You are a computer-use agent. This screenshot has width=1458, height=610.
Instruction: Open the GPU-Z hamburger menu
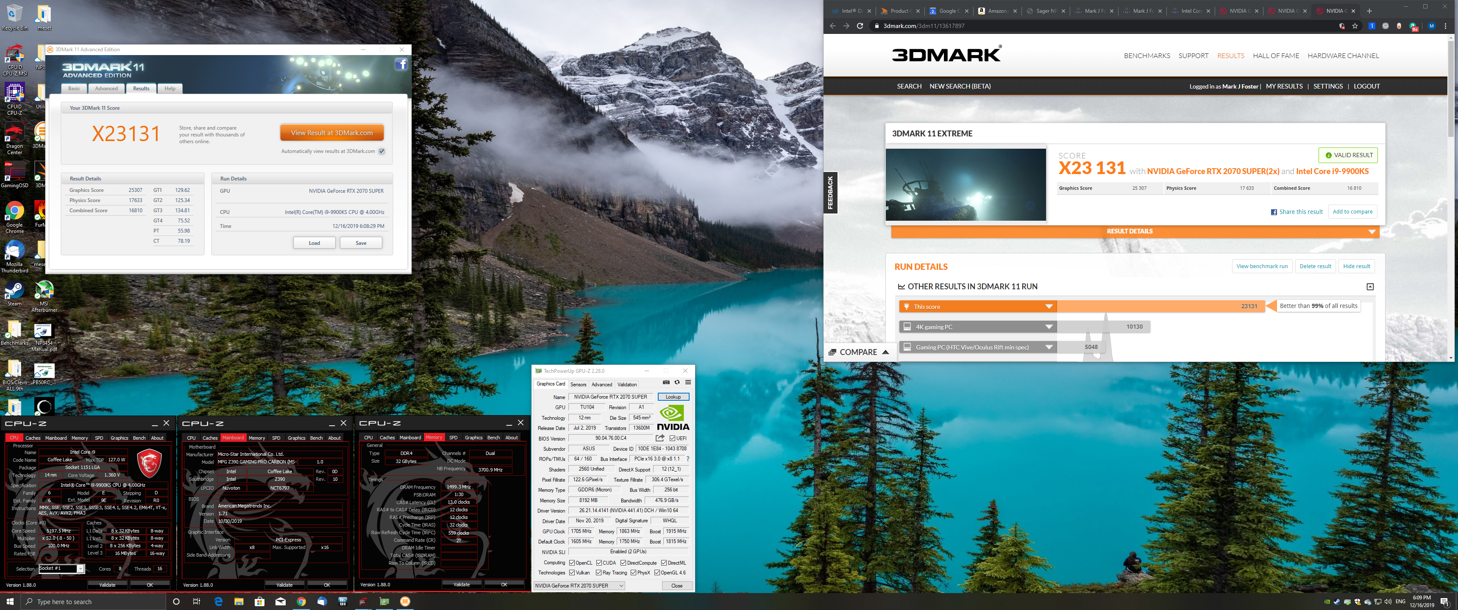coord(688,383)
